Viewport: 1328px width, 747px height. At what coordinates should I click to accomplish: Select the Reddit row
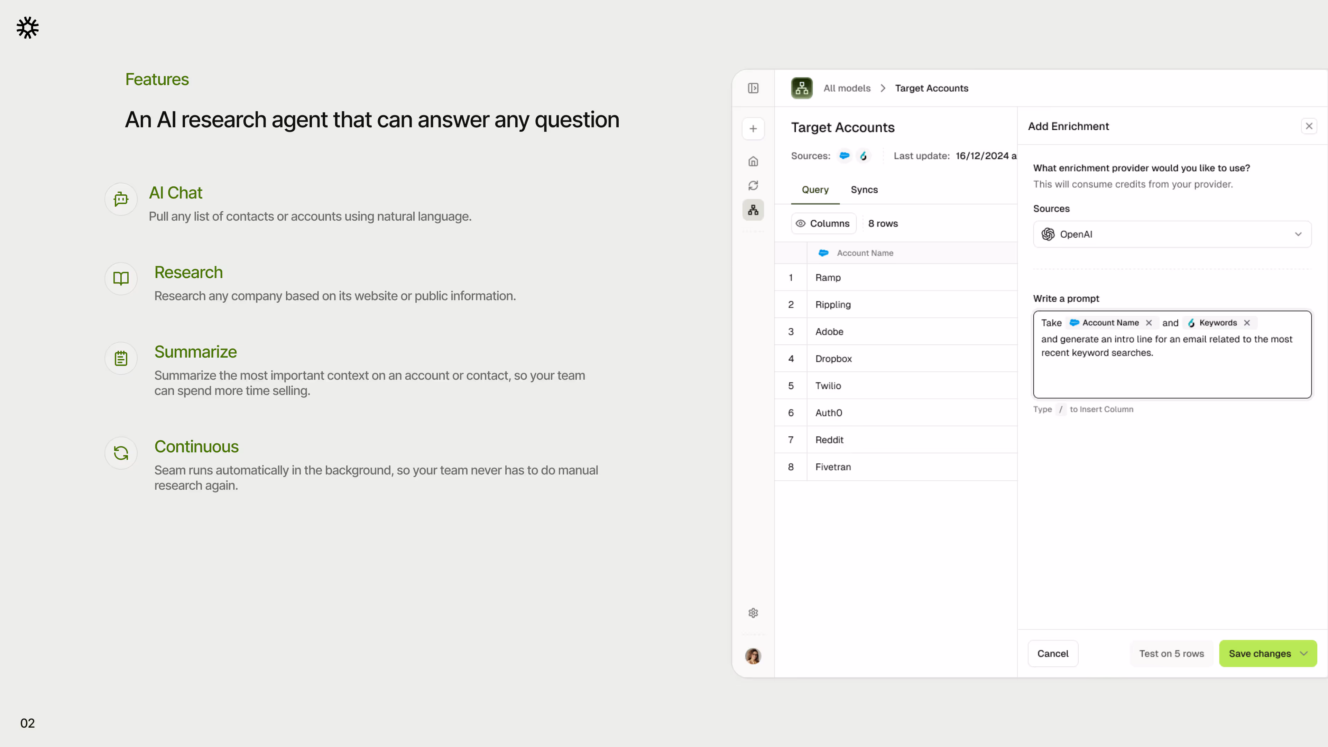(896, 440)
